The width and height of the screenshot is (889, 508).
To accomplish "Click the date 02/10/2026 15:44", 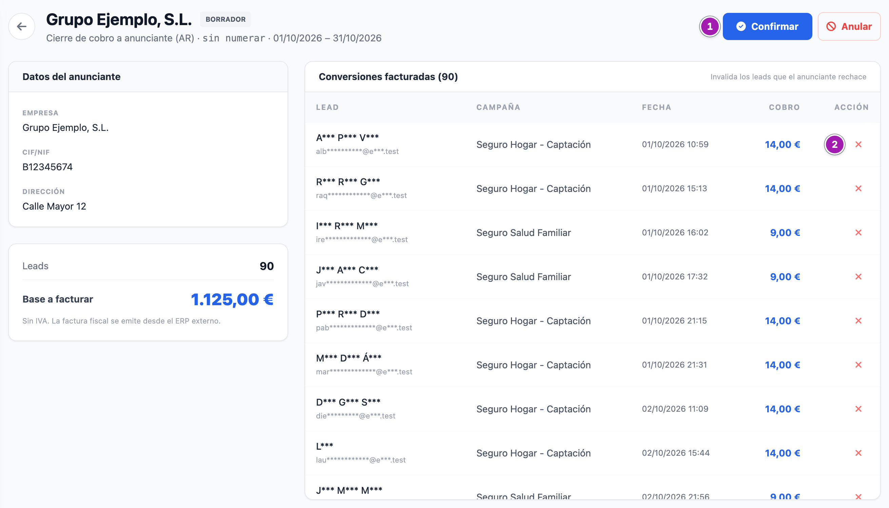I will pyautogui.click(x=675, y=453).
